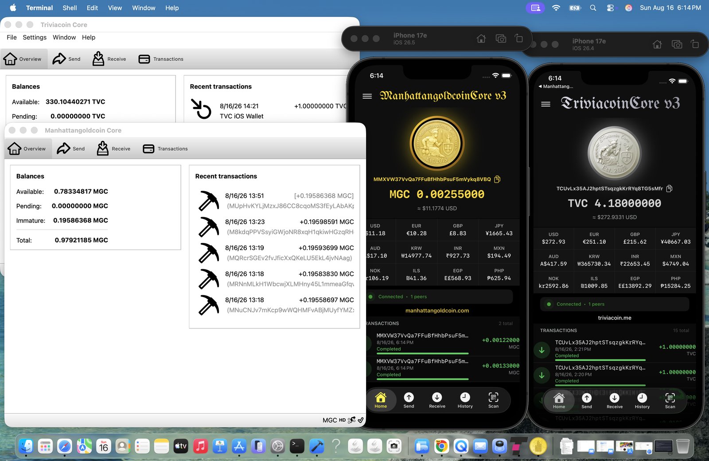709x461 pixels.
Task: Open the Settings menu in Triviacoin Core
Action: coord(35,37)
